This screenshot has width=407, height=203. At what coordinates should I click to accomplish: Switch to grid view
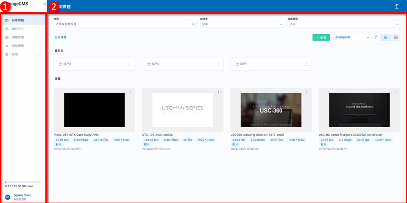click(x=386, y=38)
